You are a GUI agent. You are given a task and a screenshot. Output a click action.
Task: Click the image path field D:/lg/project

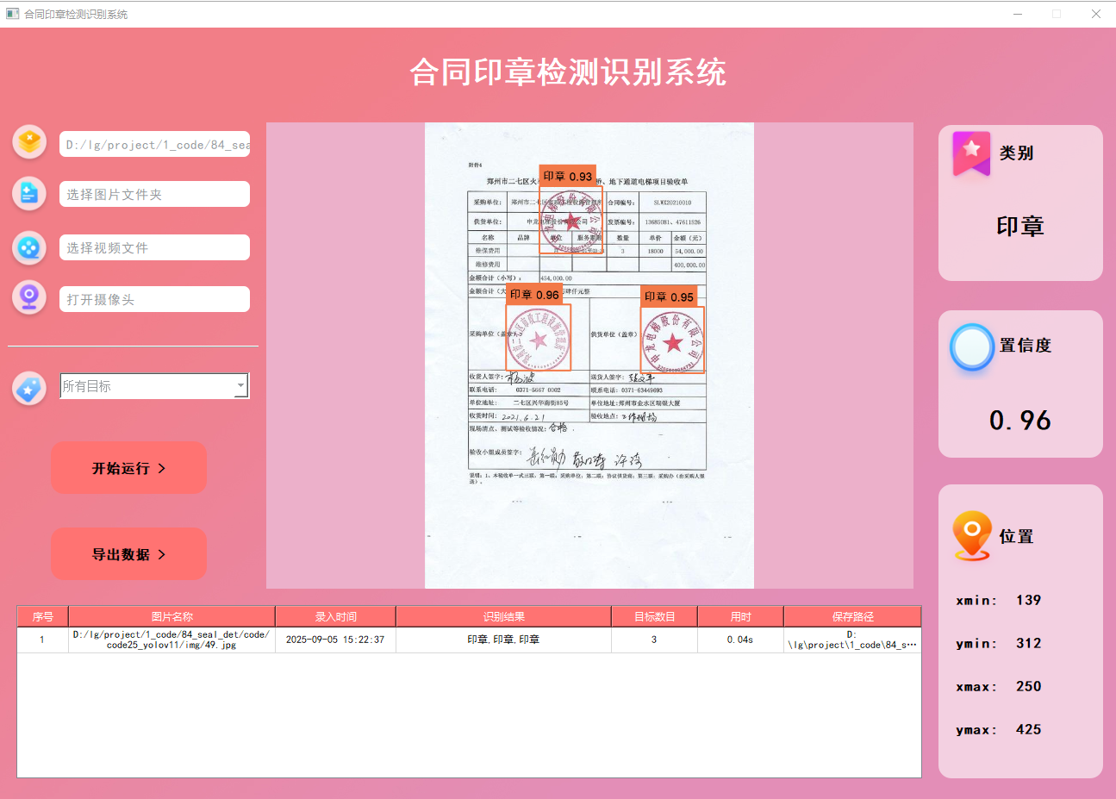click(x=155, y=145)
